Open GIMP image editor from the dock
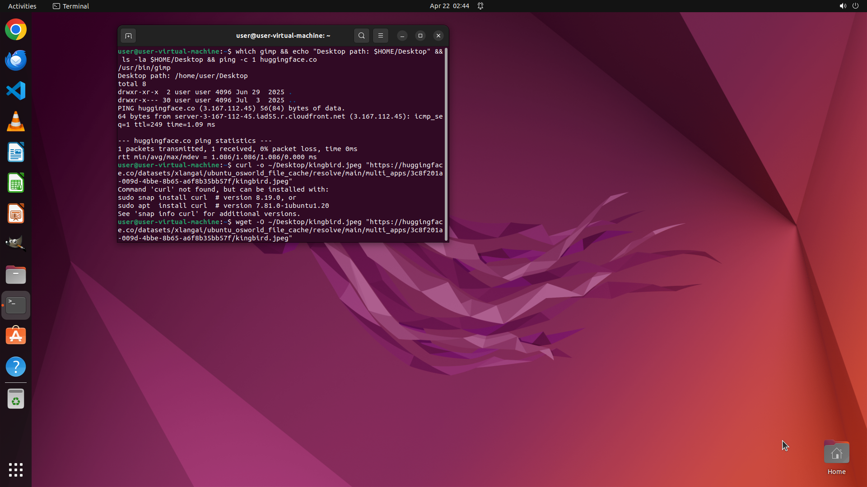 16,243
